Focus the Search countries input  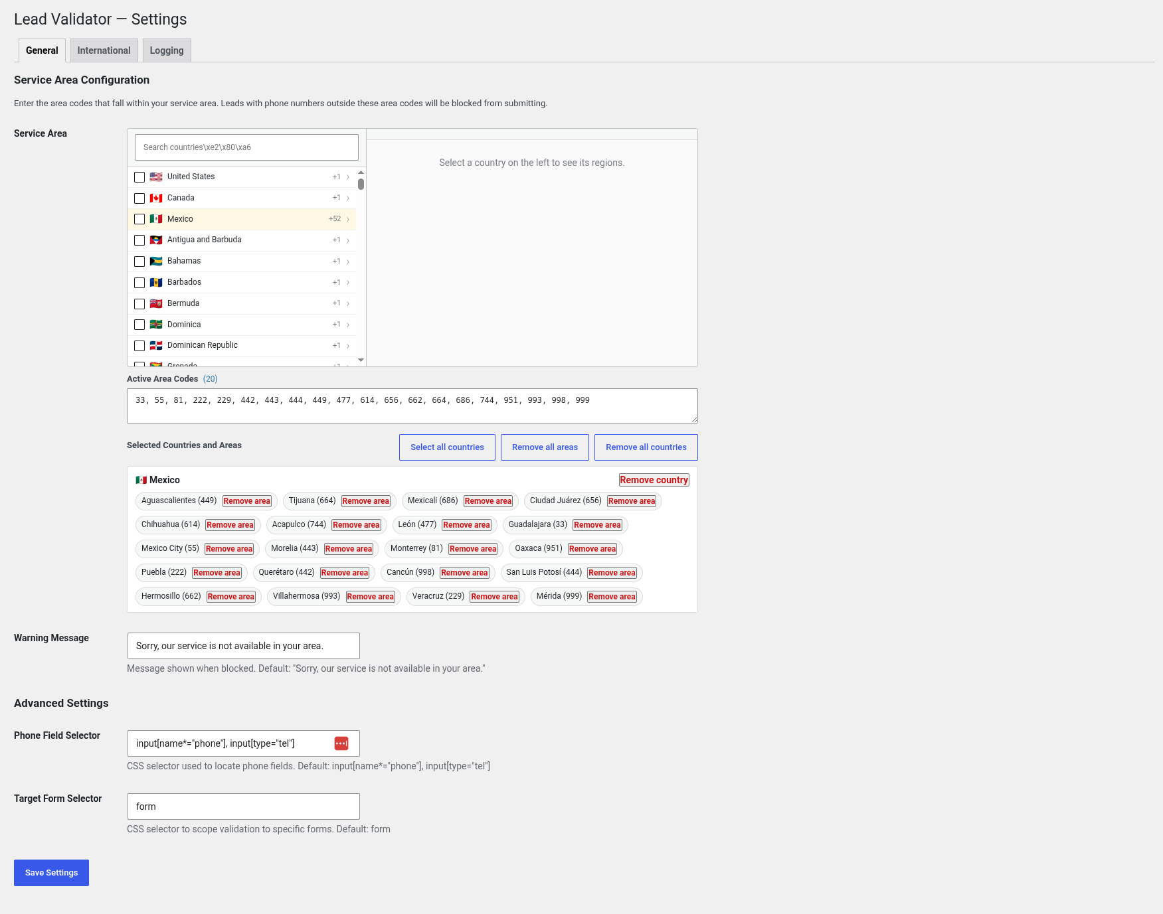point(246,147)
